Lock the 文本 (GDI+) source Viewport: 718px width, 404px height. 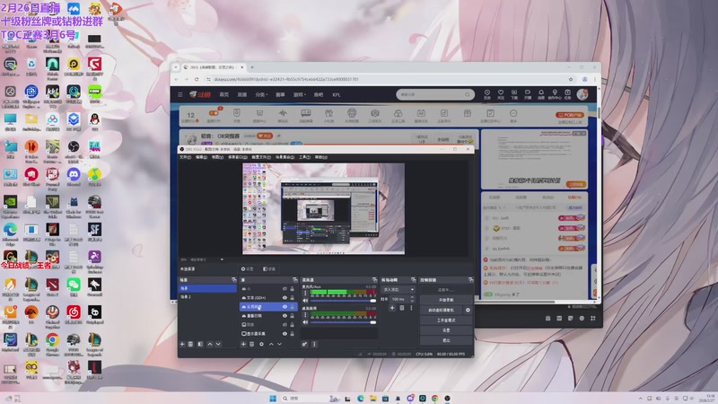[293, 298]
